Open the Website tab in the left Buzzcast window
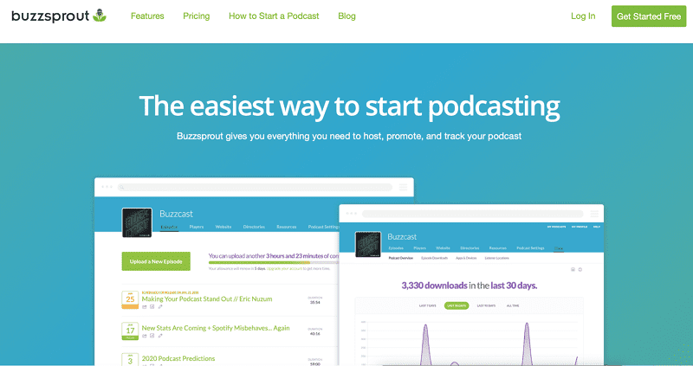The image size is (693, 366). tap(223, 227)
